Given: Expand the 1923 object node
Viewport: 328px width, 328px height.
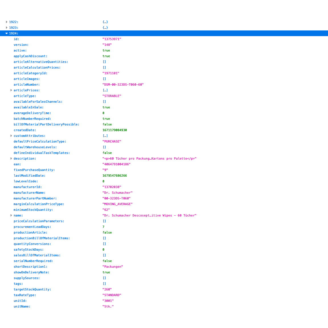Looking at the screenshot, I should [7, 28].
